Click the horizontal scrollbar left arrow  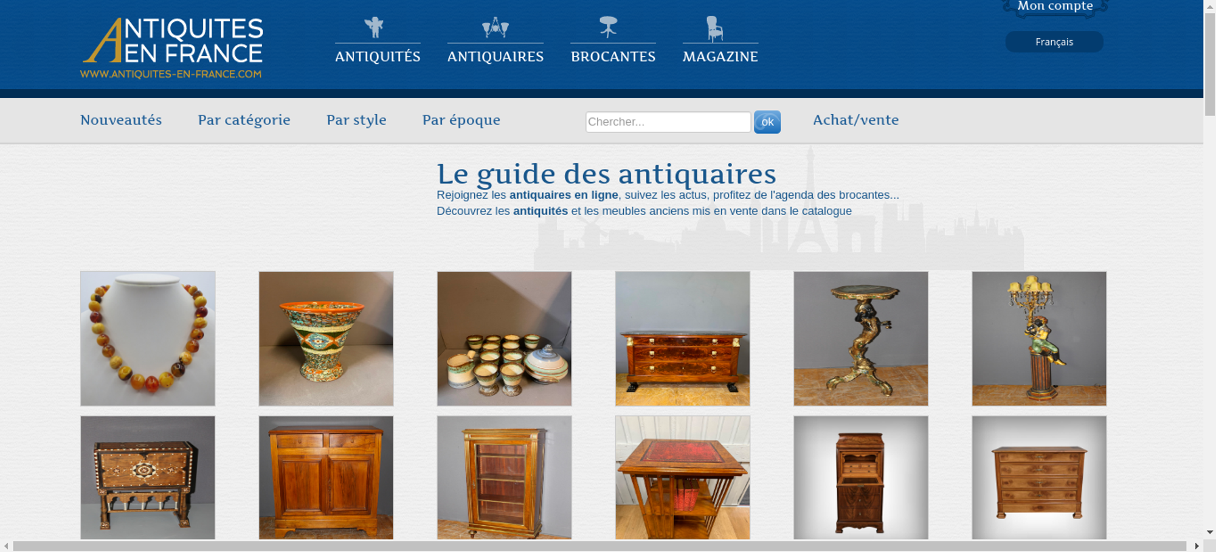tap(6, 546)
